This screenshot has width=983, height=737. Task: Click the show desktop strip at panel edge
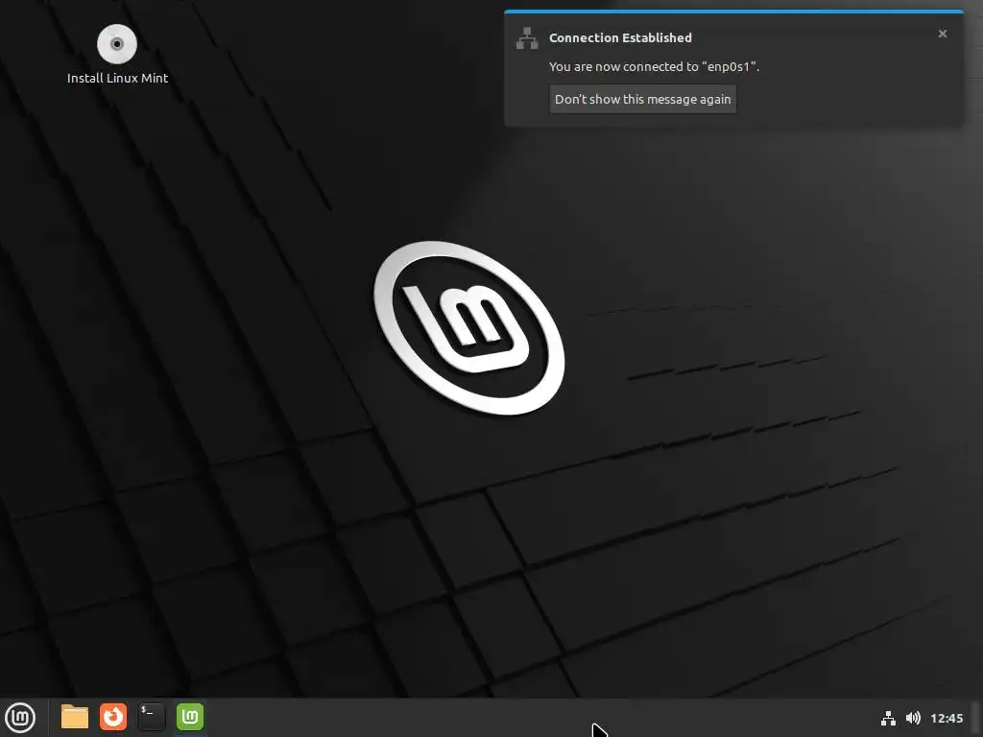point(976,718)
